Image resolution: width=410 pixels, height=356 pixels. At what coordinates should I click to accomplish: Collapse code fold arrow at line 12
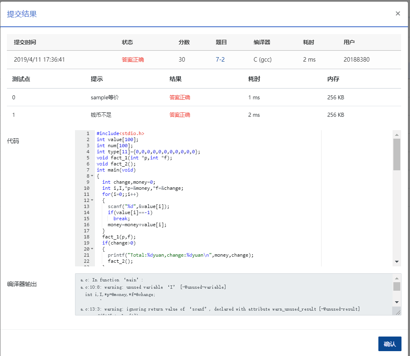(x=92, y=200)
